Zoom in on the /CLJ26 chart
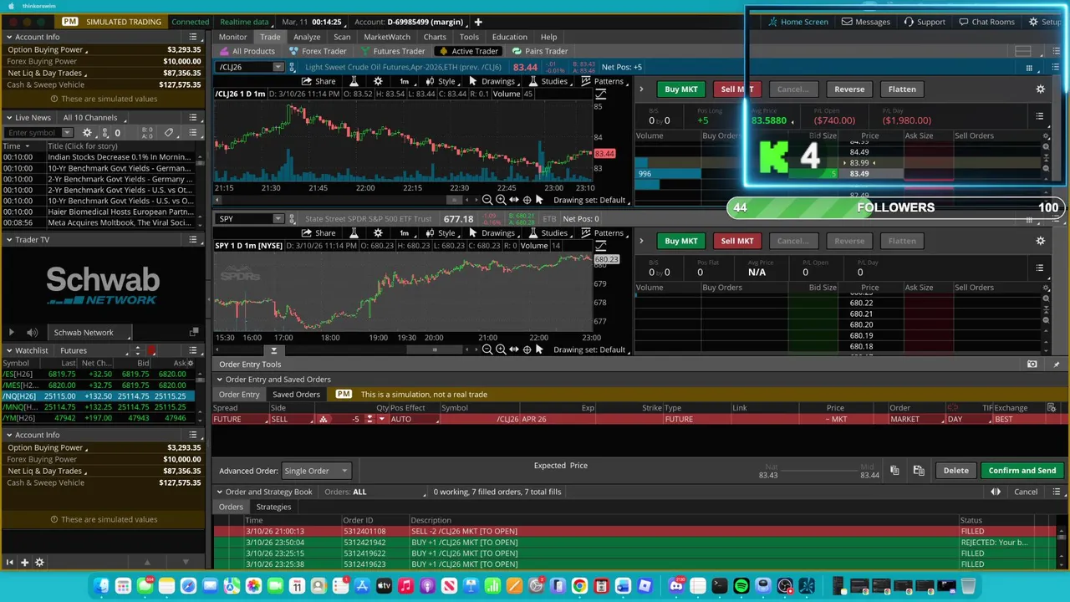 coord(501,200)
